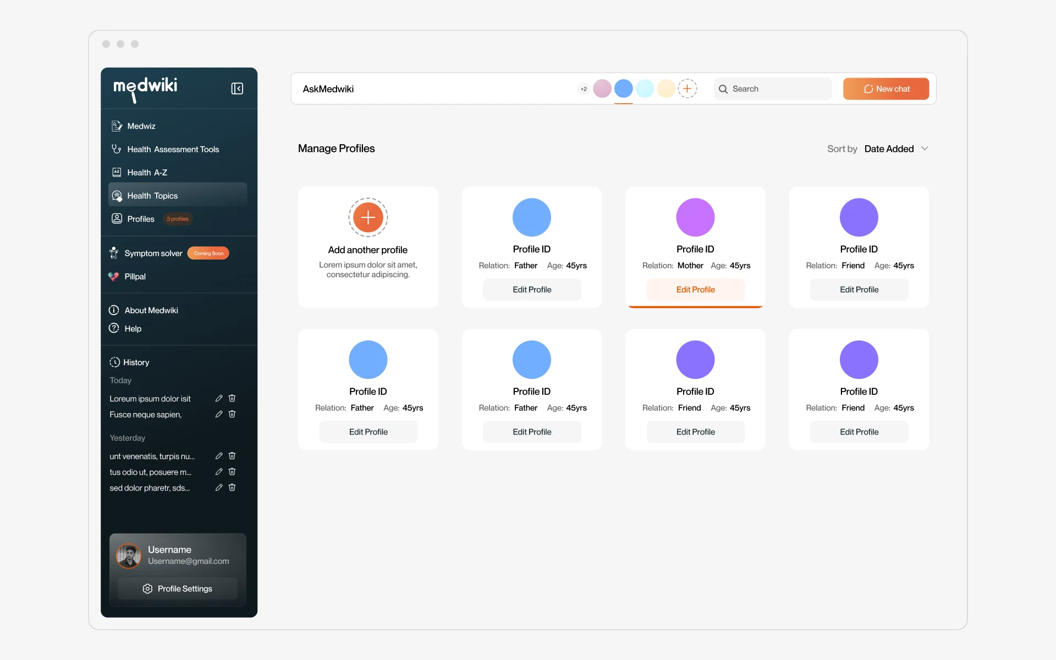Edit the 'Loreum ipsum dolor isit' chat
This screenshot has height=660, width=1056.
tap(219, 398)
